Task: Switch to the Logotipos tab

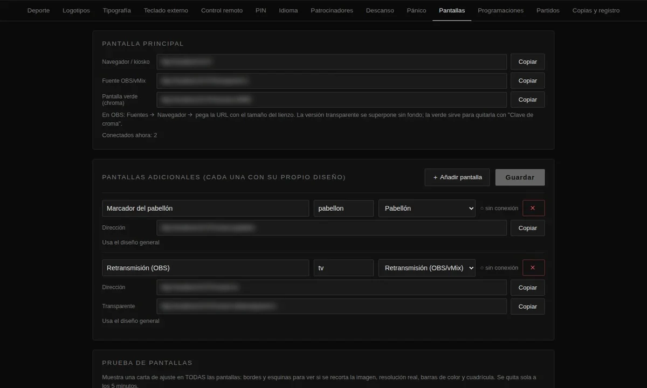Action: (x=76, y=10)
